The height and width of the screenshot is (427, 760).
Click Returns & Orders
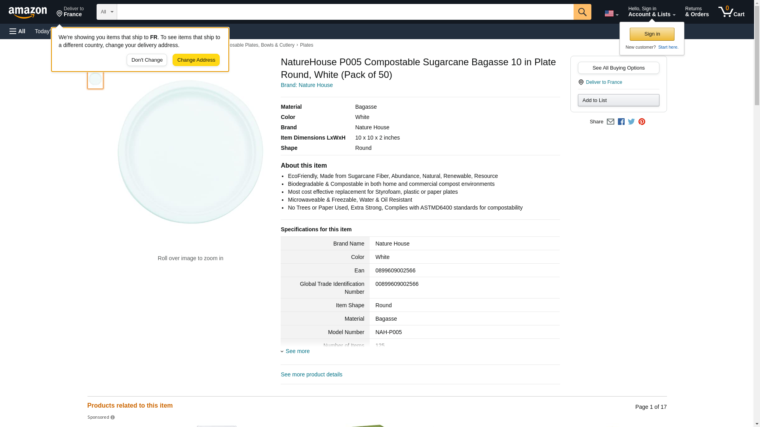(697, 12)
